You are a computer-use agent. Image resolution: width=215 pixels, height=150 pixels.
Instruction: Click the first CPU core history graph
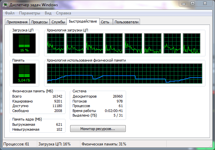(56, 43)
